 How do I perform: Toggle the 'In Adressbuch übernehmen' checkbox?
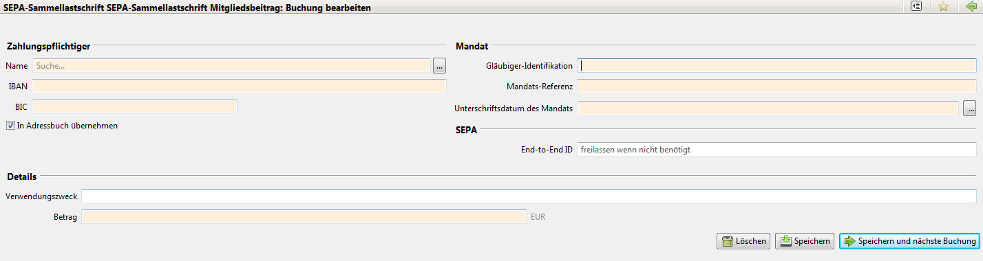coord(10,126)
